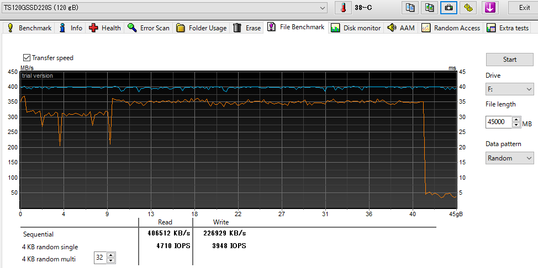Open the Health tab
This screenshot has width=538, height=268.
104,28
